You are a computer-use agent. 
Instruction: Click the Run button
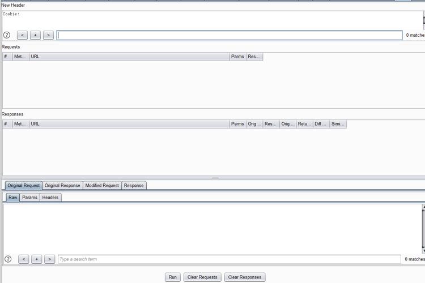pos(173,277)
